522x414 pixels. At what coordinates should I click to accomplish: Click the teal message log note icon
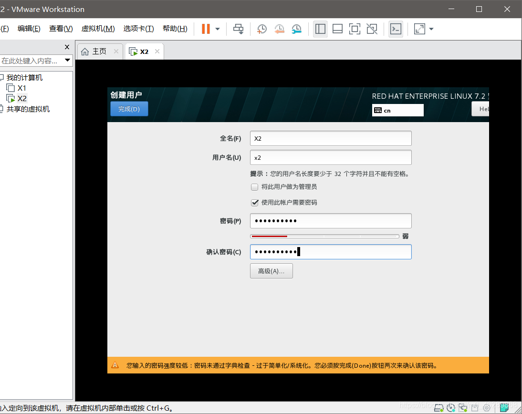[x=504, y=407]
